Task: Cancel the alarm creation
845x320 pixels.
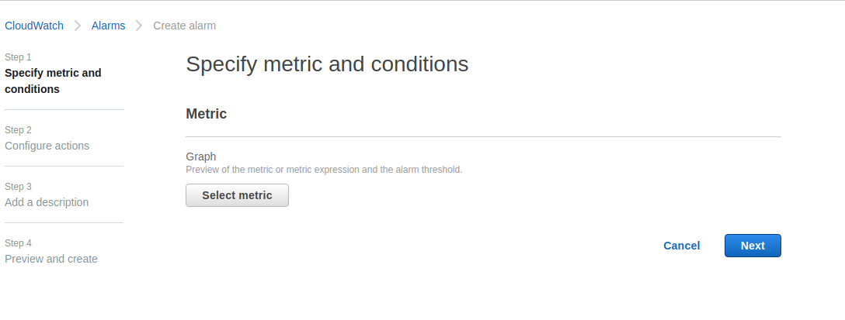Action: coord(681,246)
